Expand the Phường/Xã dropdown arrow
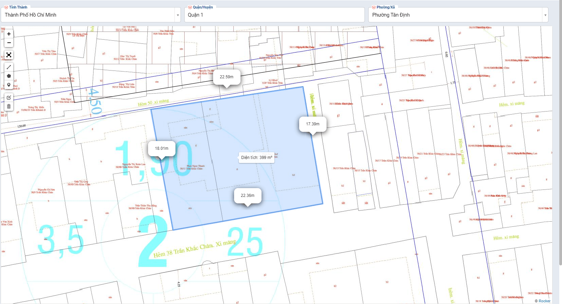This screenshot has width=562, height=304. (x=545, y=15)
